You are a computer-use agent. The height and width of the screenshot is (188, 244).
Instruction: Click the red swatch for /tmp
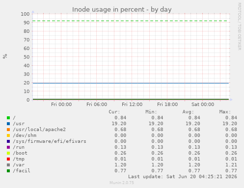[8, 159]
